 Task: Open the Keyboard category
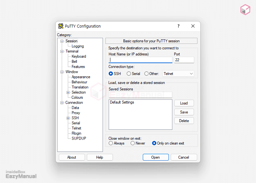click(79, 56)
